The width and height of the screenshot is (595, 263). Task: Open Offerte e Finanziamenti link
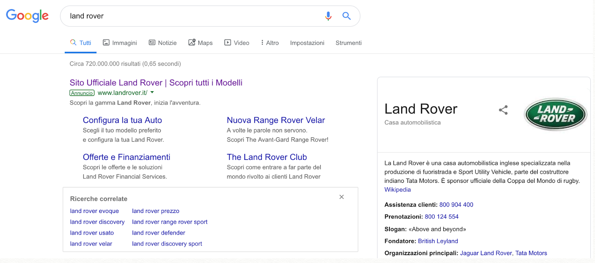point(126,157)
